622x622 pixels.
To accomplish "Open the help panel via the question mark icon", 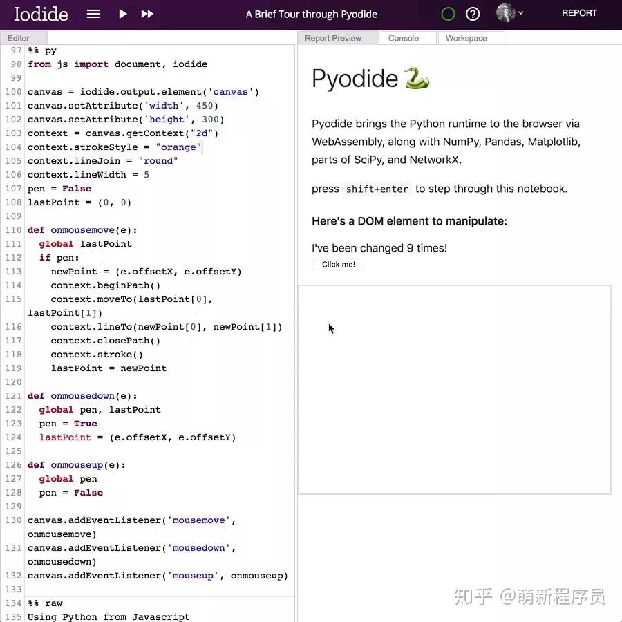I will 473,14.
